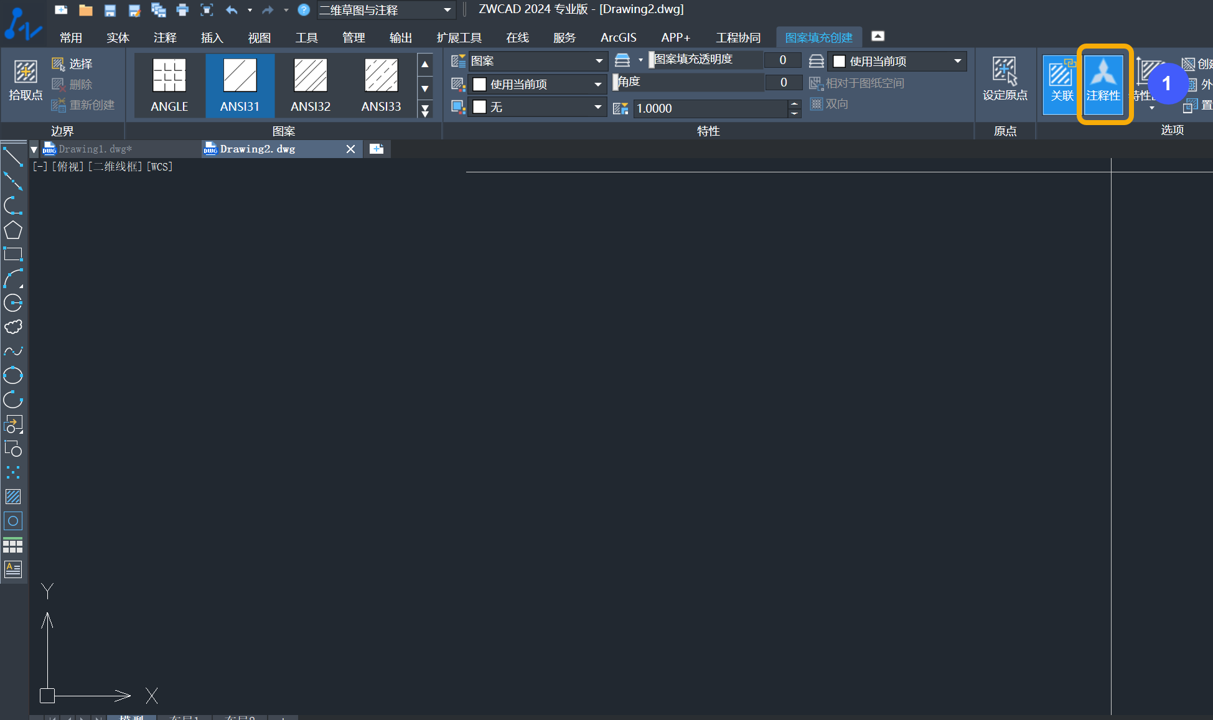
Task: Click hatch transparency value field
Action: point(782,60)
